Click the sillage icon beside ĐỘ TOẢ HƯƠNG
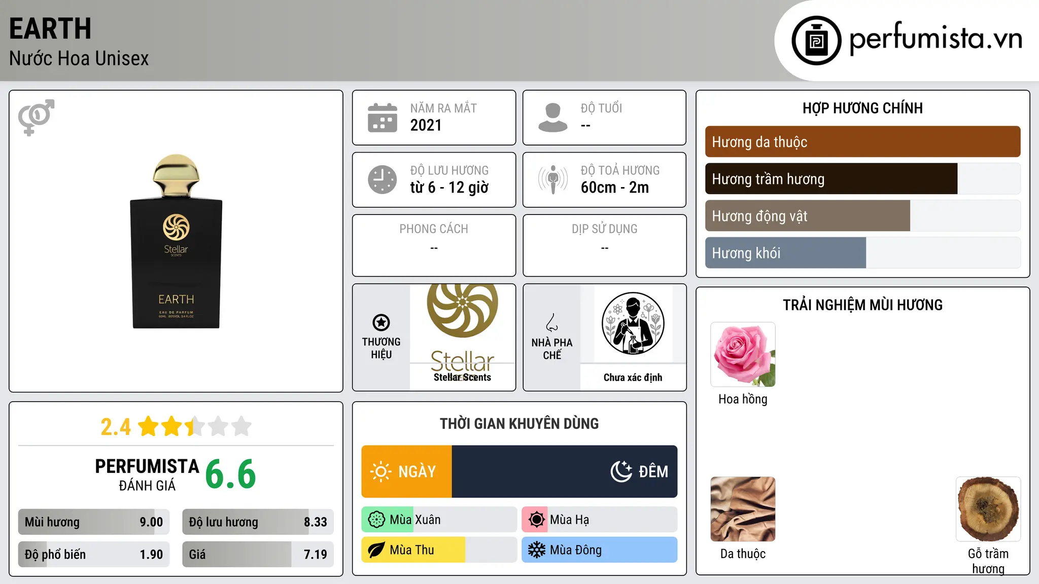 pyautogui.click(x=553, y=179)
